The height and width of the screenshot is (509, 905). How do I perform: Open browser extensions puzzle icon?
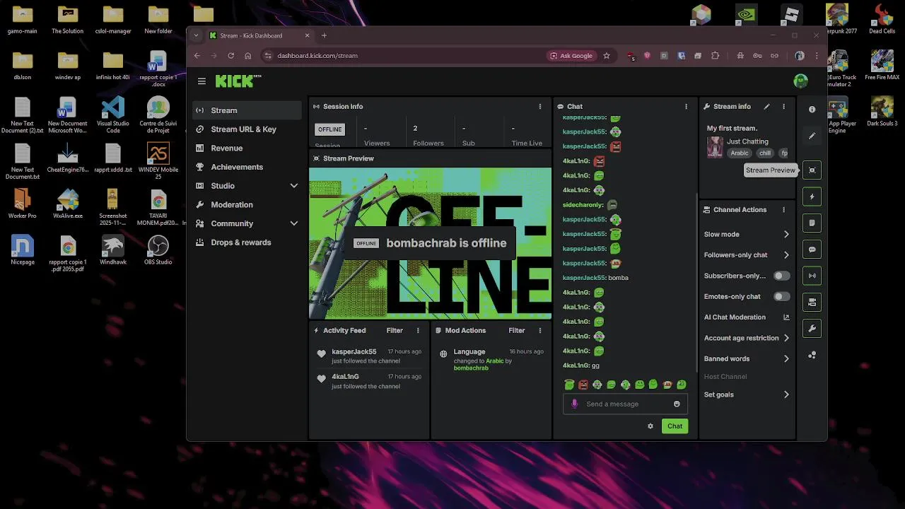(715, 56)
